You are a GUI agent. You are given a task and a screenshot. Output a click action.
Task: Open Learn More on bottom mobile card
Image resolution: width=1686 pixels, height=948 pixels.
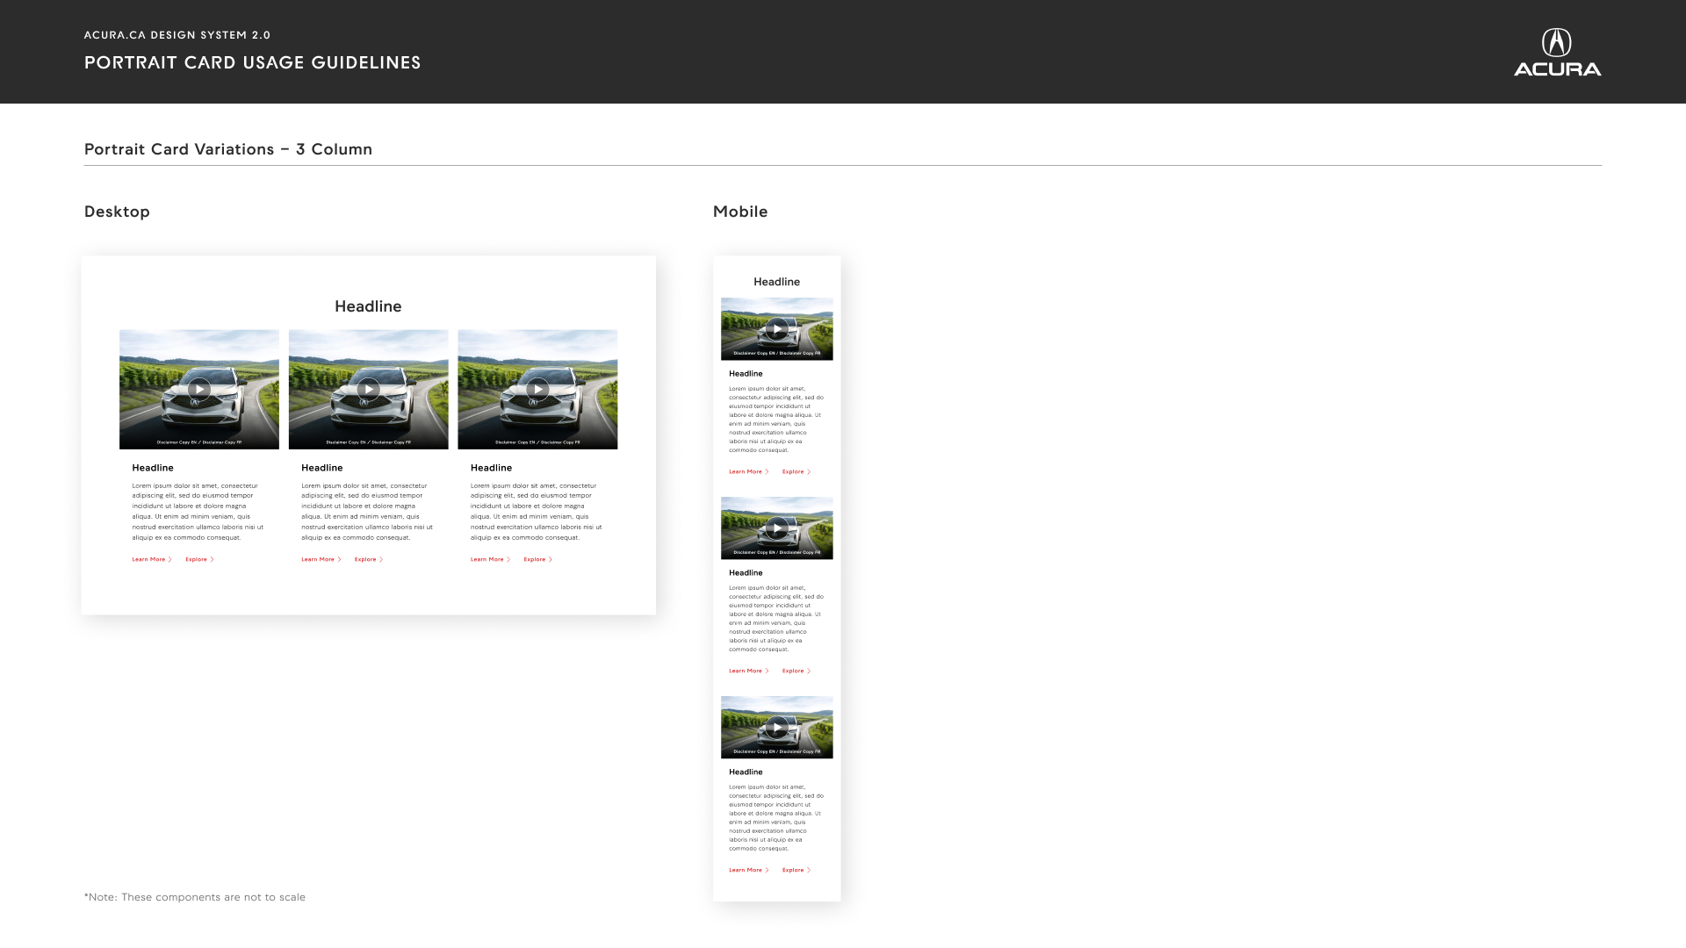click(x=749, y=870)
